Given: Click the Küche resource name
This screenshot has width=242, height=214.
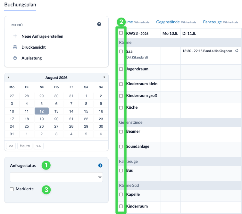Looking at the screenshot, I should tap(132, 107).
